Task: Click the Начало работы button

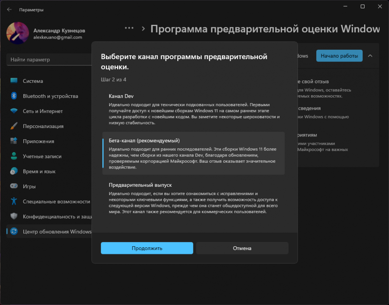Action: coord(339,56)
